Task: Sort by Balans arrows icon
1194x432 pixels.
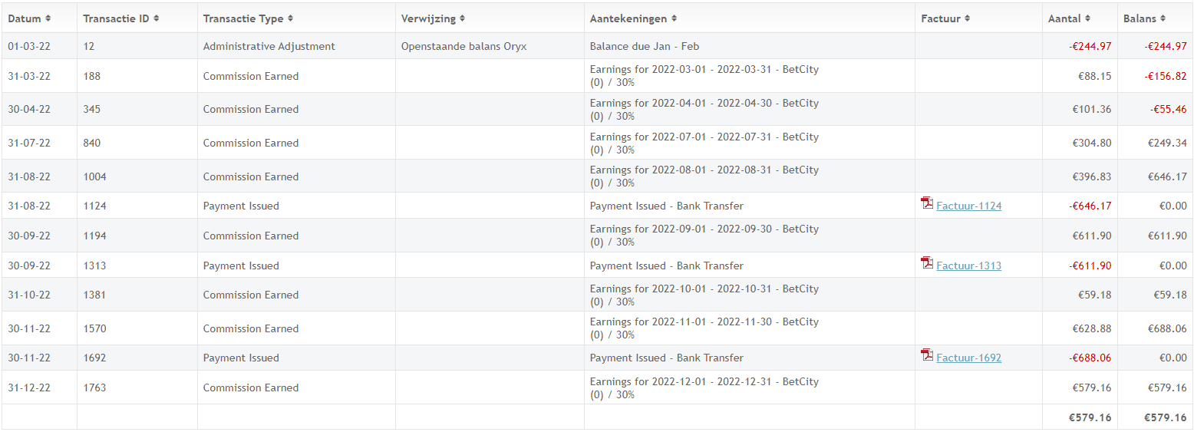Action: (1163, 18)
